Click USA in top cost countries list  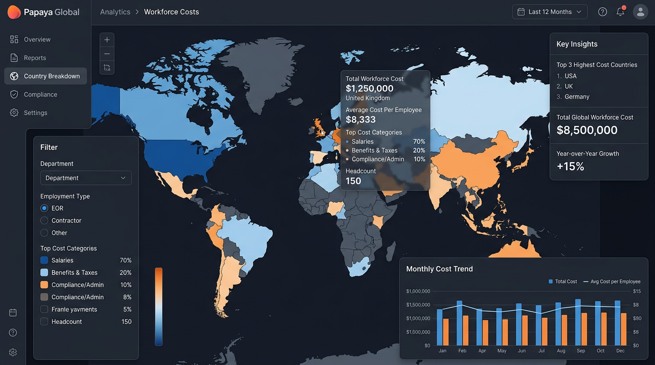pos(570,76)
